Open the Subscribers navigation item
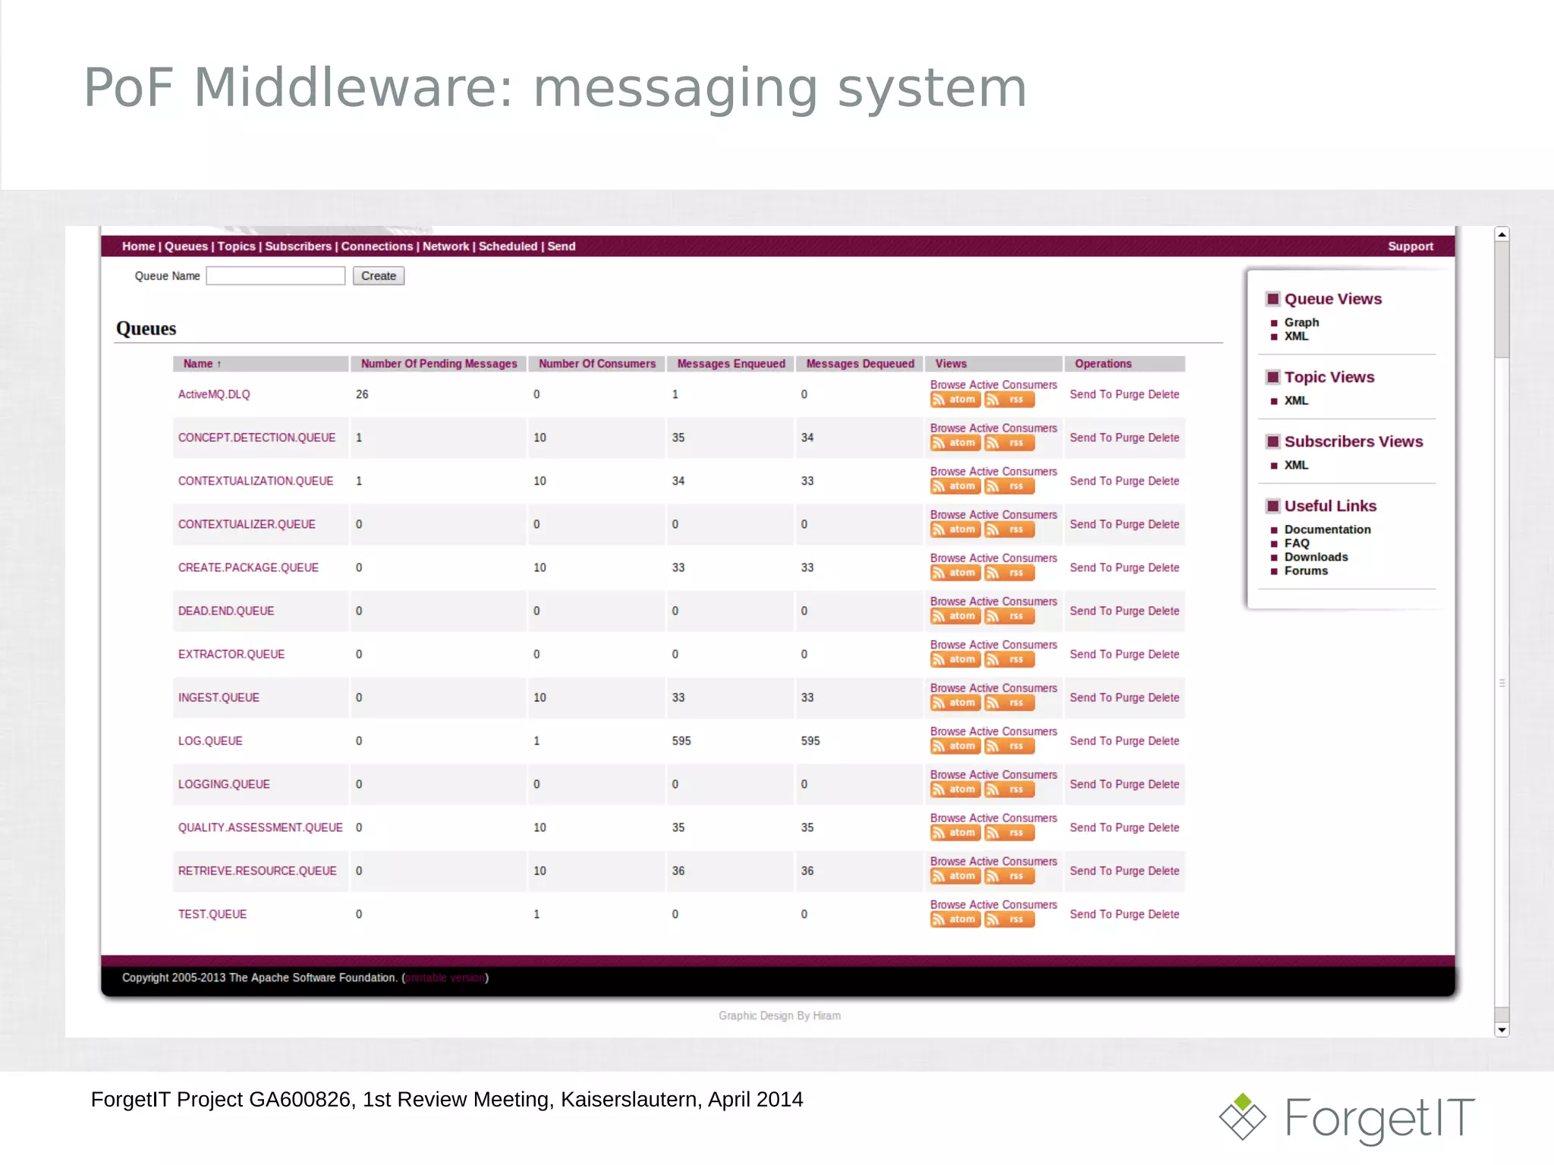The image size is (1554, 1165). click(298, 246)
